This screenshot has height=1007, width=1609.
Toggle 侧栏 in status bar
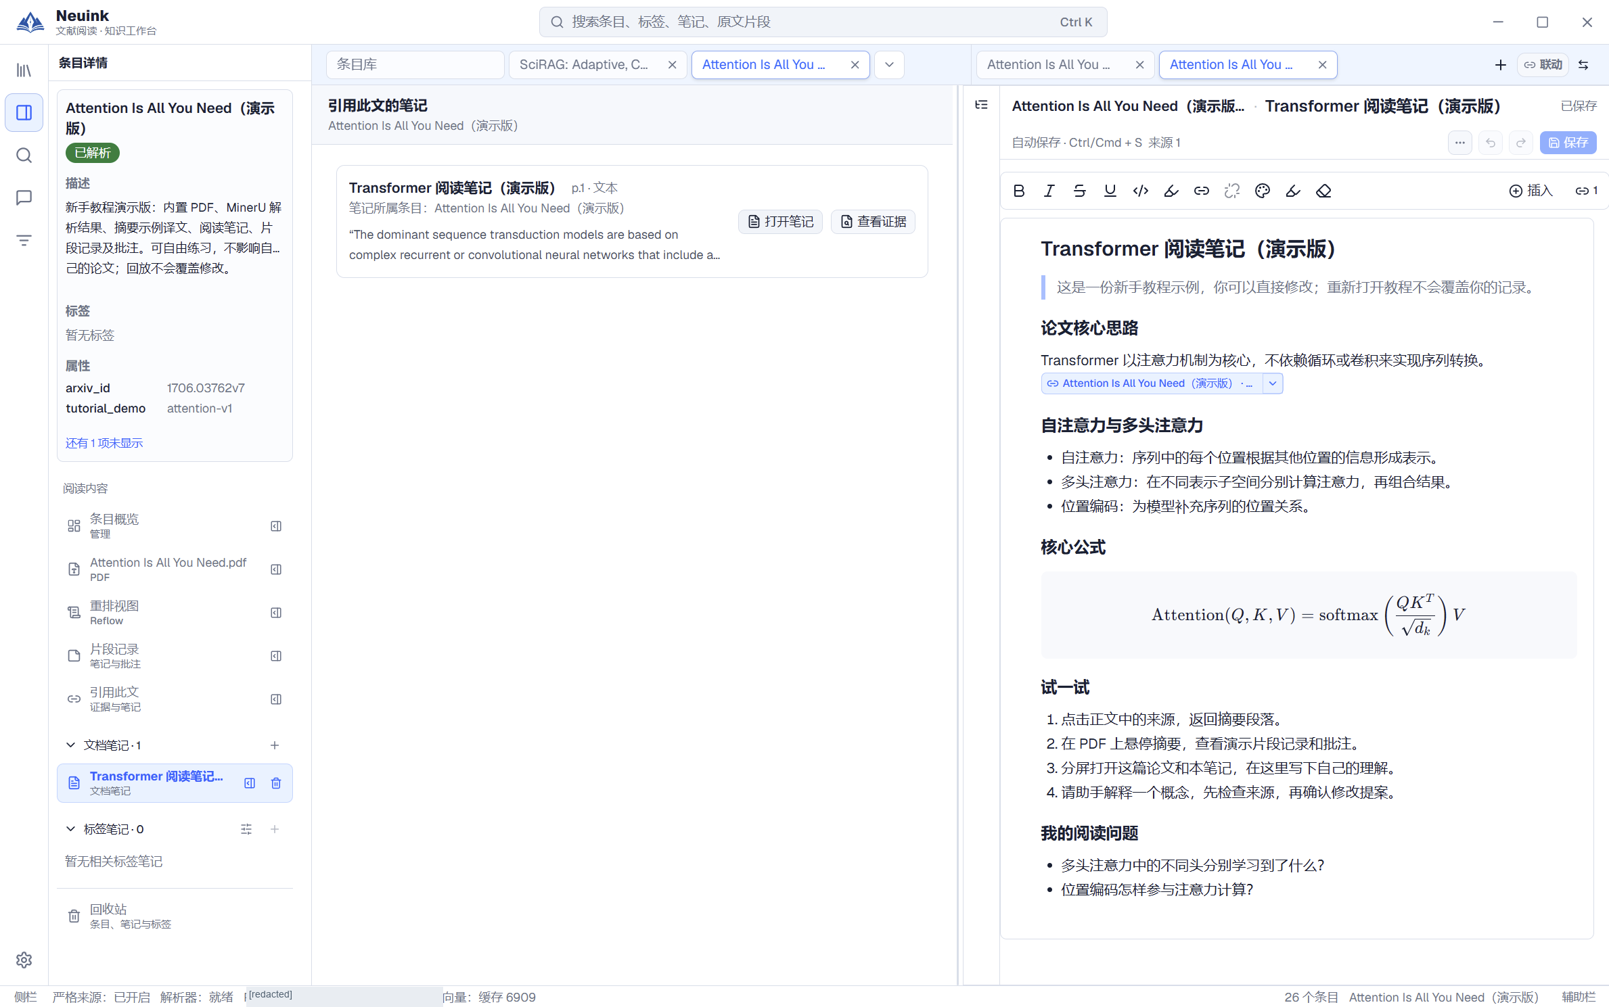[x=26, y=997]
